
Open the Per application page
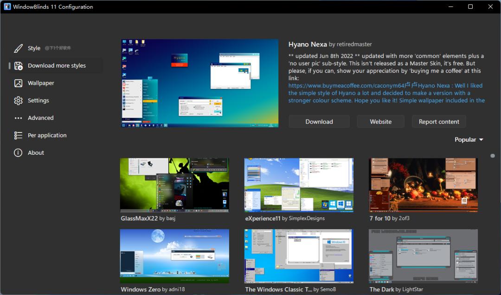click(19, 135)
